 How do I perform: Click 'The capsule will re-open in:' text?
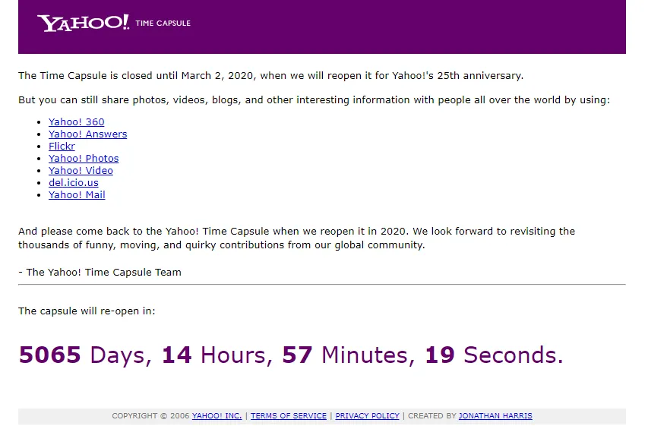(x=87, y=311)
